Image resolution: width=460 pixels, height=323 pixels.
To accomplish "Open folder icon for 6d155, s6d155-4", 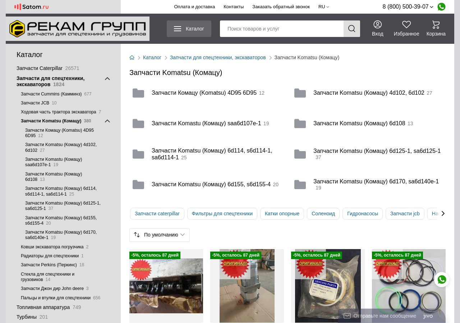I will (138, 184).
